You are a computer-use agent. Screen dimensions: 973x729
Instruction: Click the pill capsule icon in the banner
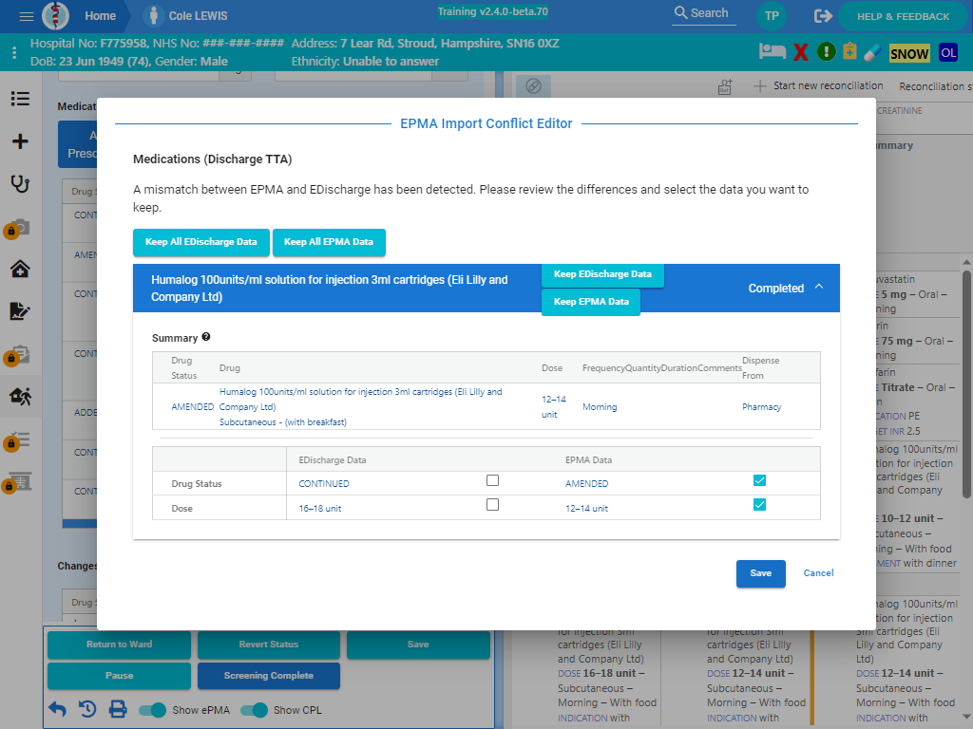872,52
